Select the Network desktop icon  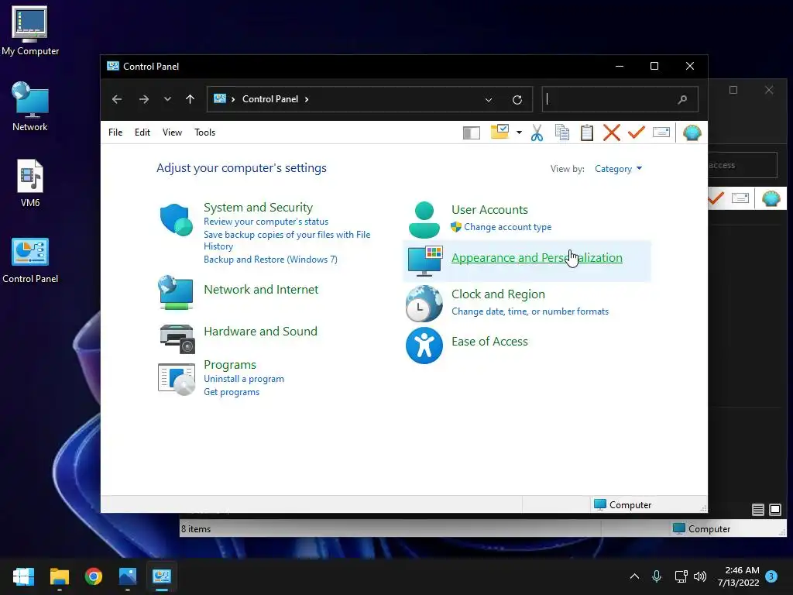tap(30, 107)
